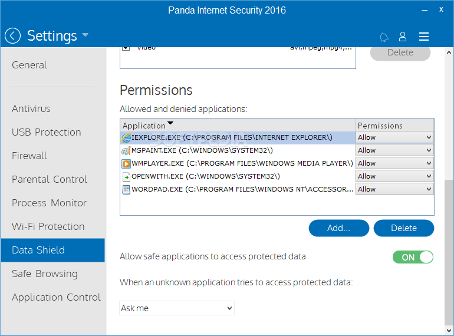Click the Add... button
This screenshot has height=336, width=454.
tap(339, 228)
